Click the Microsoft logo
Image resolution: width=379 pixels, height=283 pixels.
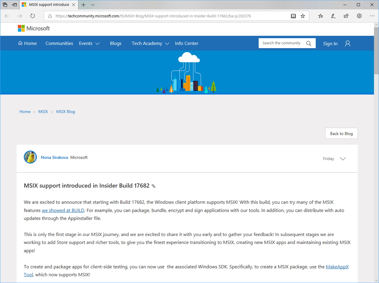[33, 28]
